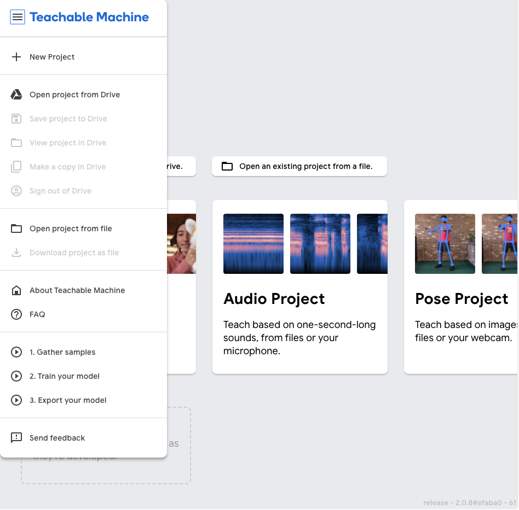Click the release version text
519x510 pixels.
470,503
